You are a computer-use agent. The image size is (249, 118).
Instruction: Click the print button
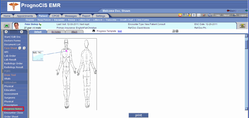[x=138, y=115]
